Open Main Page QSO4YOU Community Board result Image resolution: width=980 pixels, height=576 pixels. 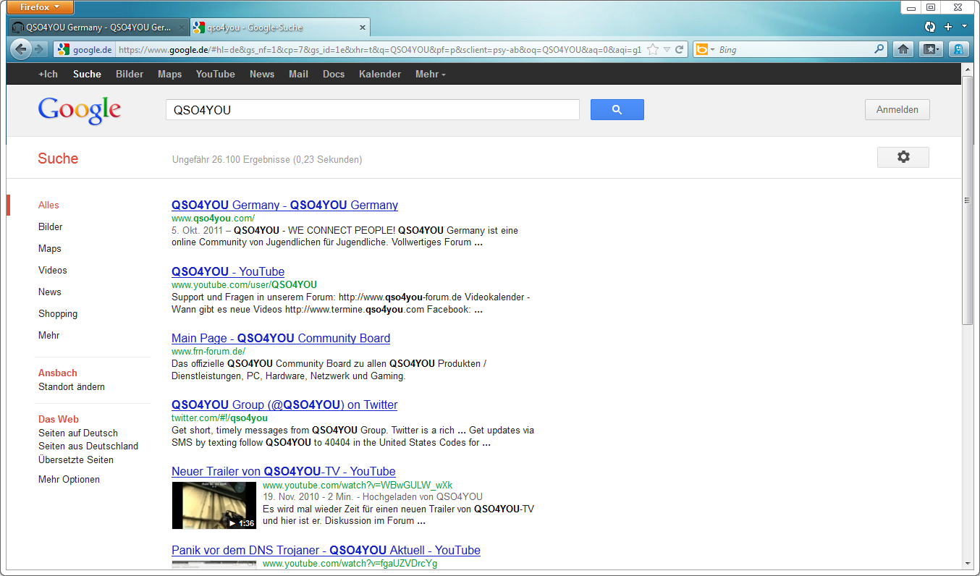point(281,338)
